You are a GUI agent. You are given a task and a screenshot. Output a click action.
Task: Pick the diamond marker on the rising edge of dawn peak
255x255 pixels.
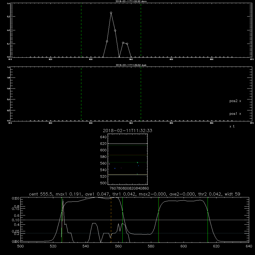pyautogui.click(x=107, y=42)
